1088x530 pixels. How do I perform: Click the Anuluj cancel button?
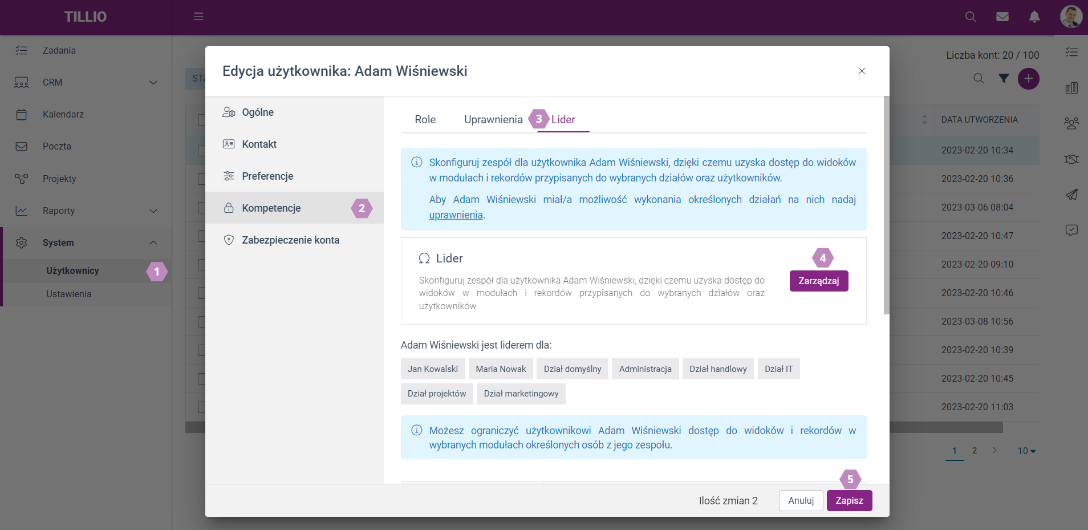click(801, 500)
